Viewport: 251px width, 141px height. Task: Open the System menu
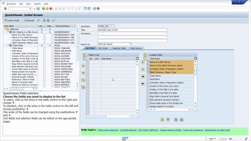37,4
